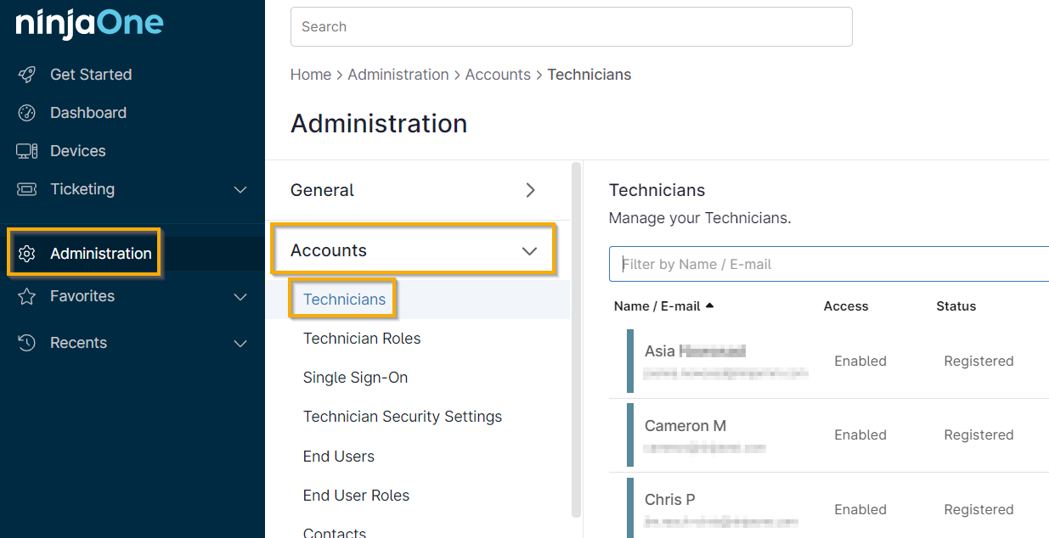Viewport: 1049px width, 538px height.
Task: Expand the General section arrow
Action: (x=530, y=190)
